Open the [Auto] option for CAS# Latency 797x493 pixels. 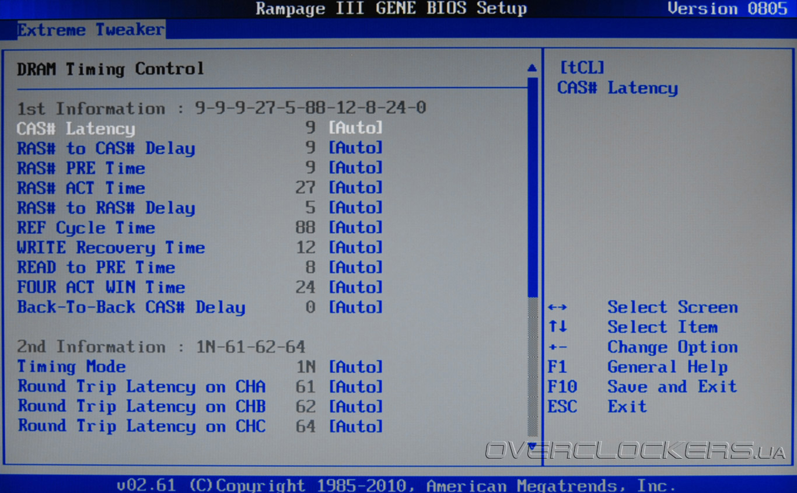click(355, 128)
